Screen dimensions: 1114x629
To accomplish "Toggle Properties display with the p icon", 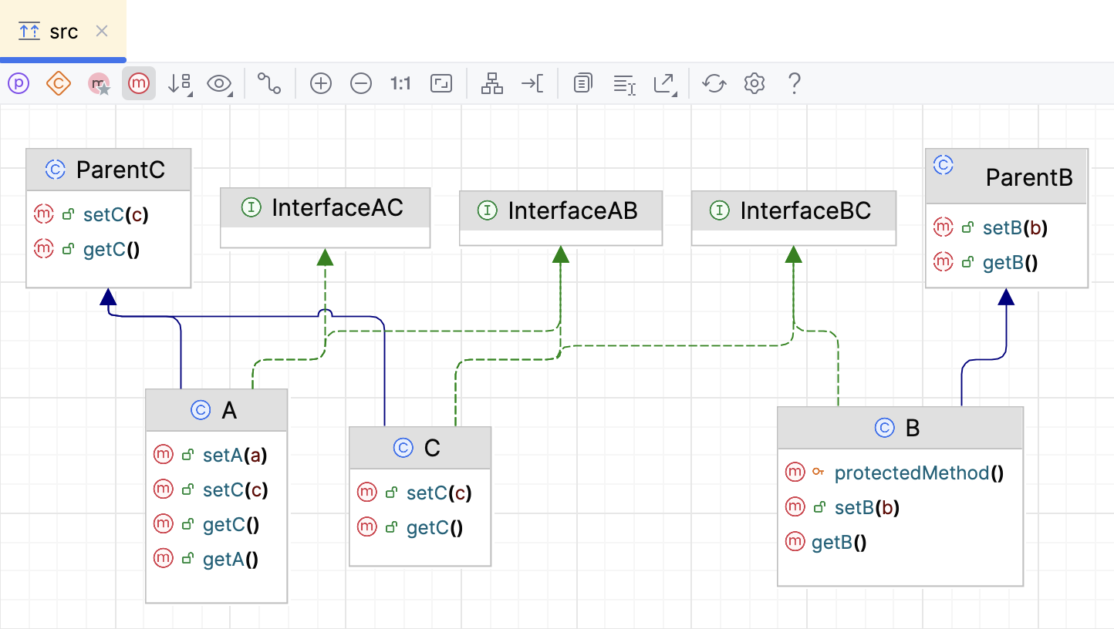I will 19,83.
